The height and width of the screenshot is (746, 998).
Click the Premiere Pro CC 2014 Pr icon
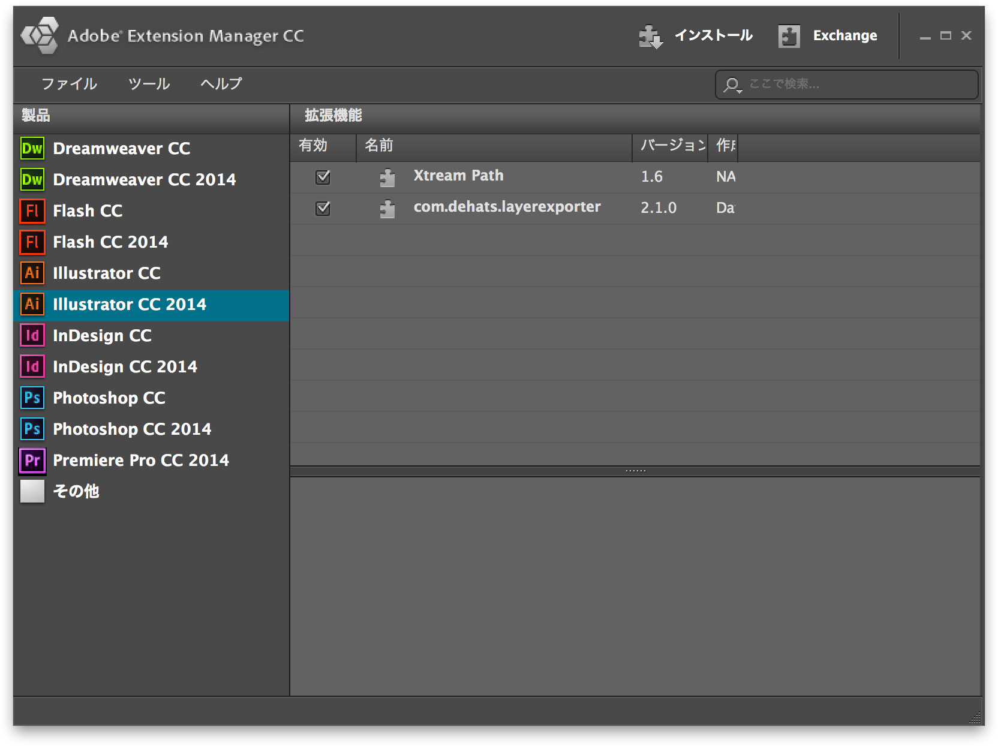[x=32, y=460]
